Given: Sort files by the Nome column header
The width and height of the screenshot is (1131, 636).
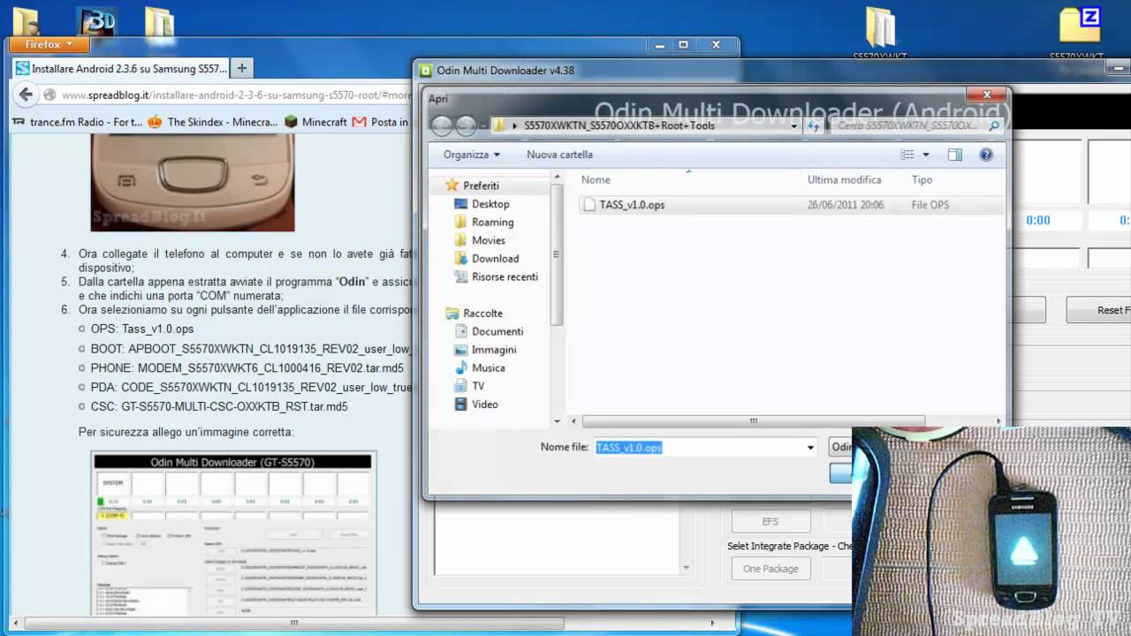Looking at the screenshot, I should tap(689, 180).
